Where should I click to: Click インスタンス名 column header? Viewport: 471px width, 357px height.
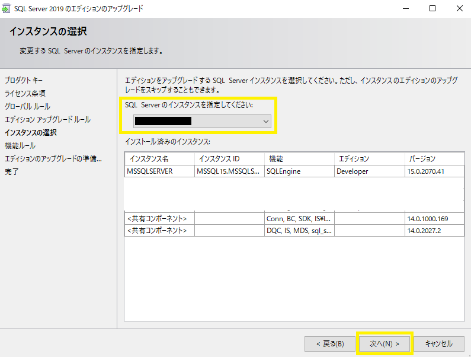click(159, 159)
